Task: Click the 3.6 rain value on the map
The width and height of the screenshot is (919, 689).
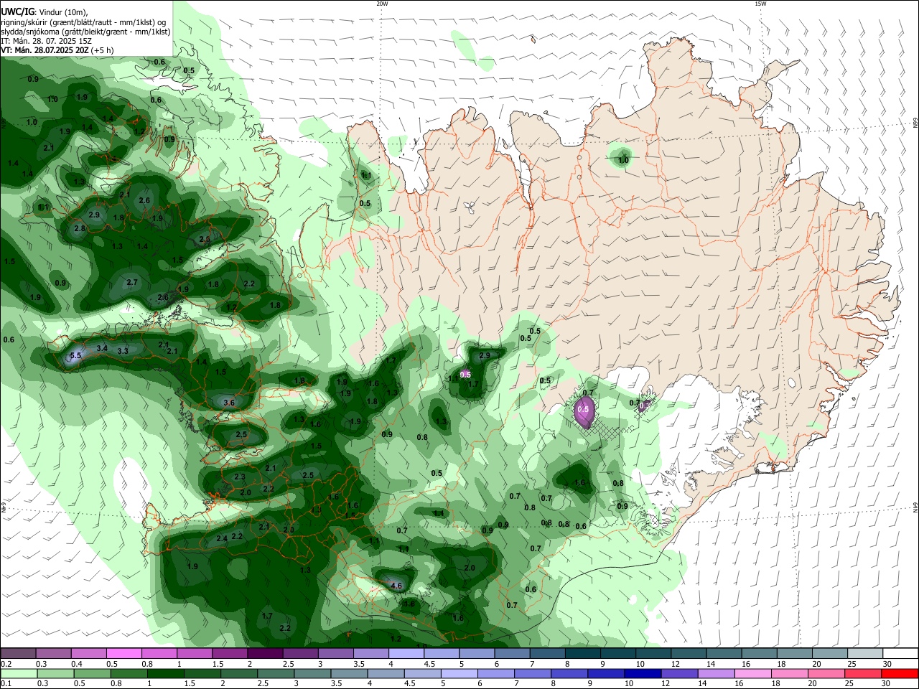Action: (229, 403)
